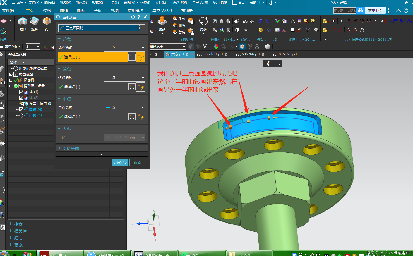Expand the 支持平面 section
Viewport: 413px width, 256px height.
[59, 148]
